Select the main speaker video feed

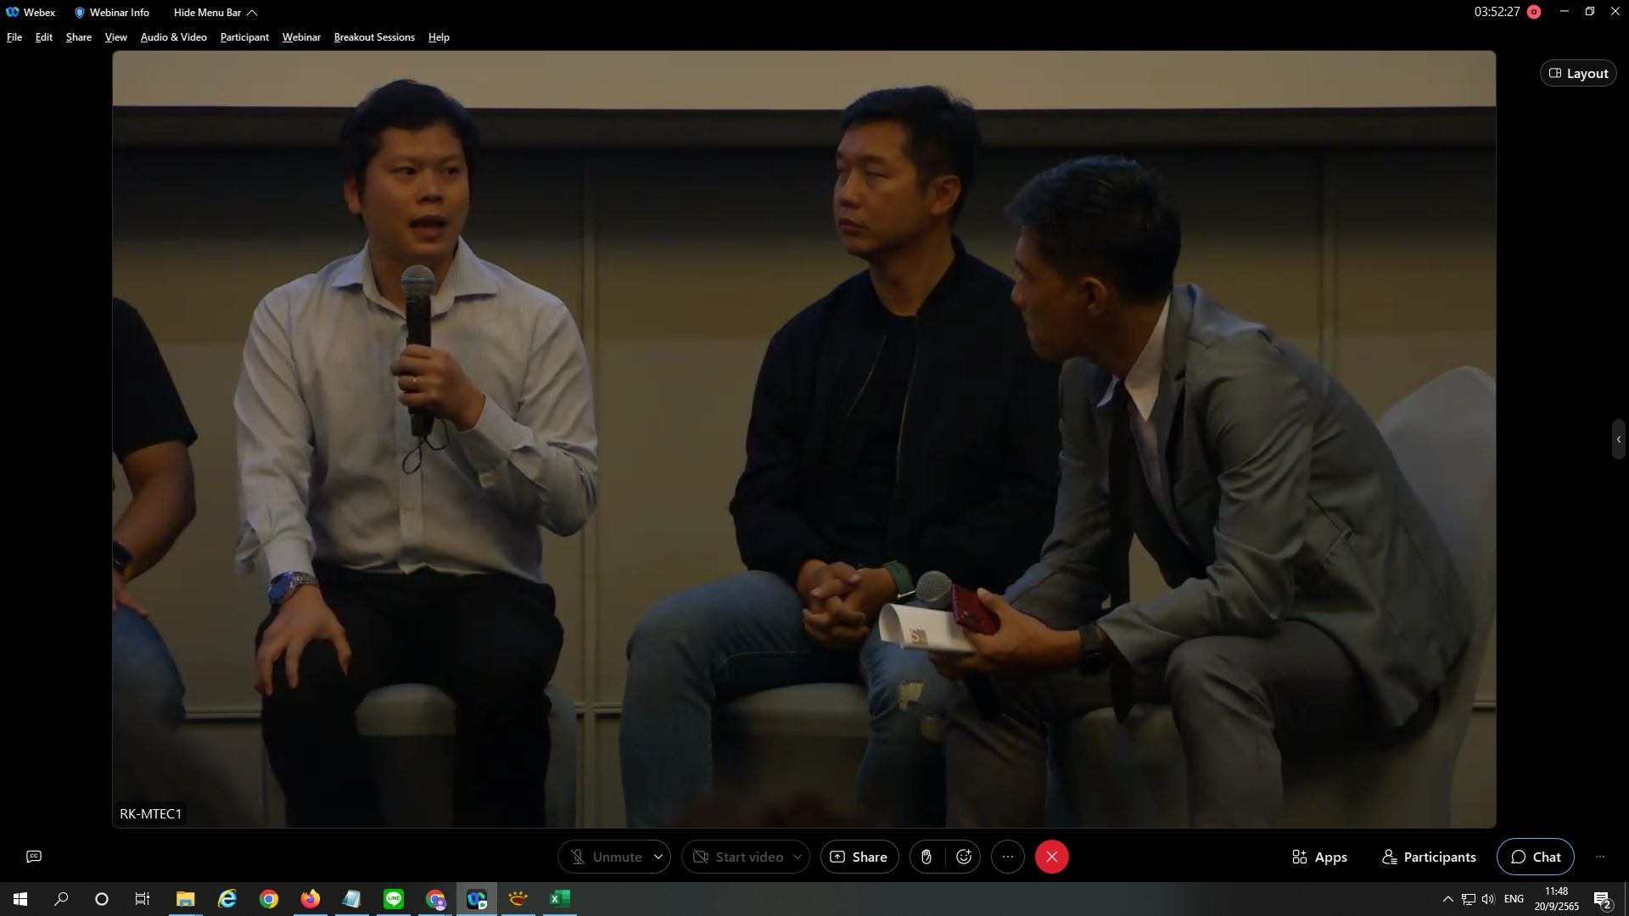coord(804,439)
